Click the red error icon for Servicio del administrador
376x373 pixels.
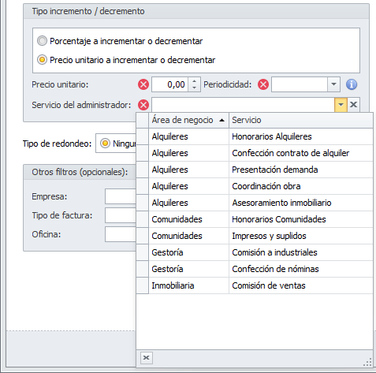coord(143,105)
